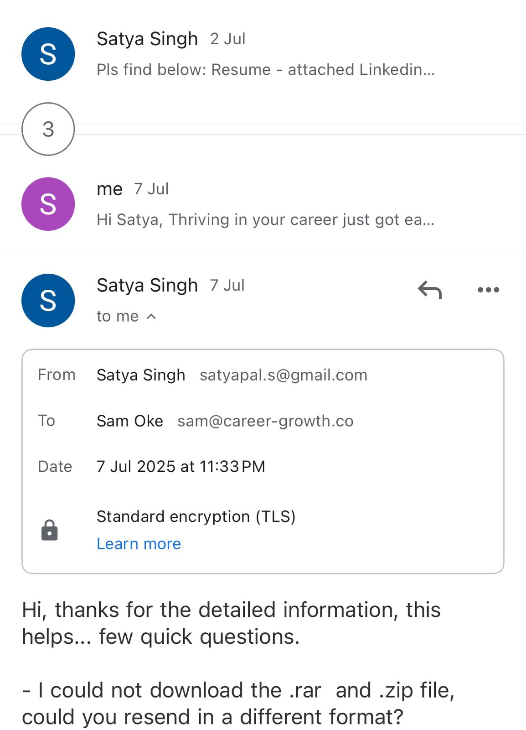The width and height of the screenshot is (526, 730).
Task: Collapse recipient details via 'to me' chevron
Action: (x=152, y=317)
